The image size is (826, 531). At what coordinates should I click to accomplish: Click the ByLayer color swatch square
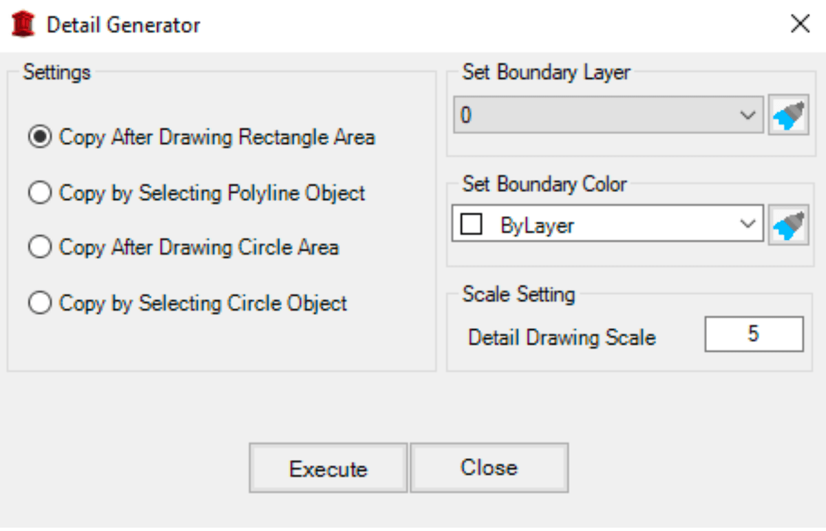(x=471, y=224)
